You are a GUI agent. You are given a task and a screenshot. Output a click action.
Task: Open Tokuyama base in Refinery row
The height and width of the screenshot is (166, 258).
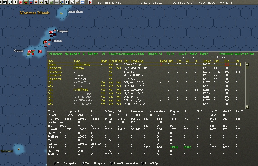pyautogui.click(x=55, y=68)
